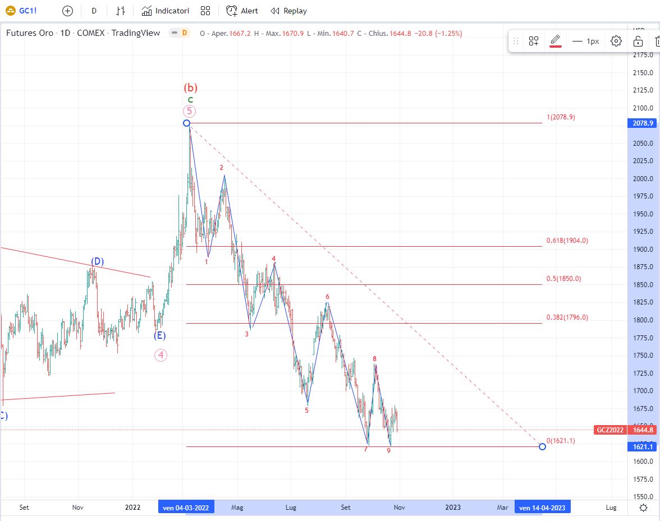
Task: Click the Futures Oro chart title
Action: tap(83, 33)
